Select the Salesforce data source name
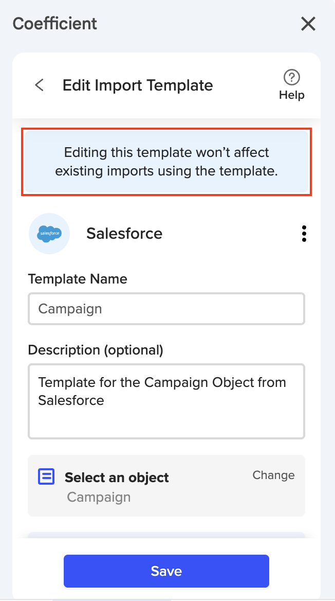Screen dimensions: 335x601 124,234
